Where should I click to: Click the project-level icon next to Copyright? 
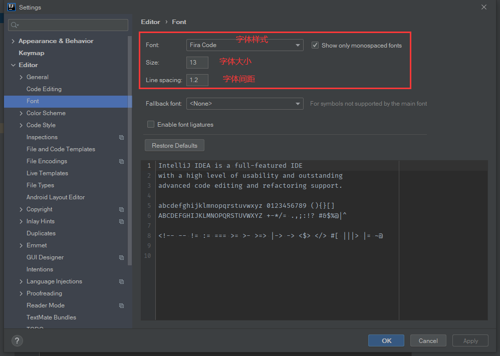121,209
